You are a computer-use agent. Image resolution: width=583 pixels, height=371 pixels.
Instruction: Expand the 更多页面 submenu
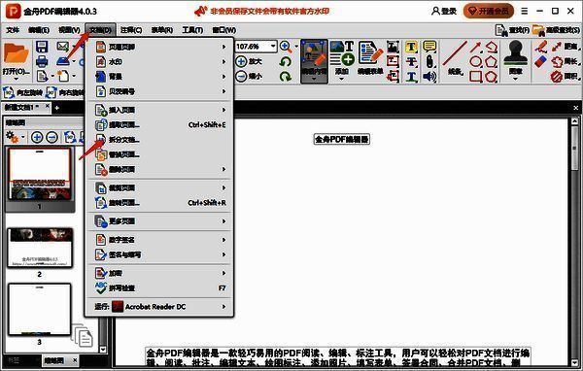tap(160, 221)
